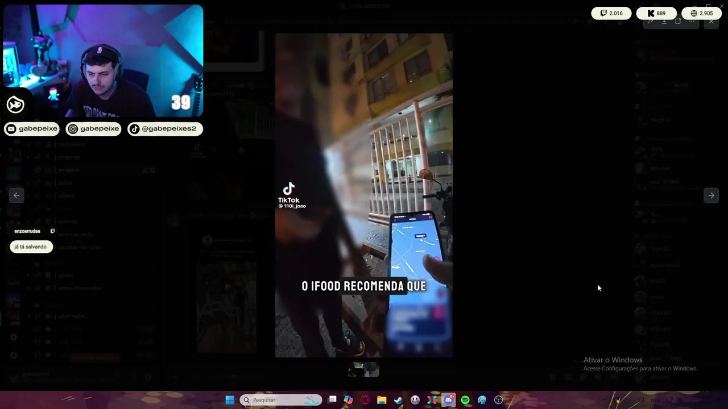Screen dimensions: 728x409
Task: Click the enzoarrudaa username
Action: (27, 231)
